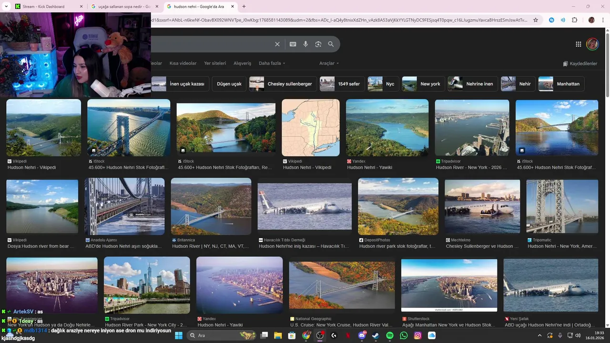The height and width of the screenshot is (343, 610).
Task: Open Discord from the taskbar
Action: point(362,335)
